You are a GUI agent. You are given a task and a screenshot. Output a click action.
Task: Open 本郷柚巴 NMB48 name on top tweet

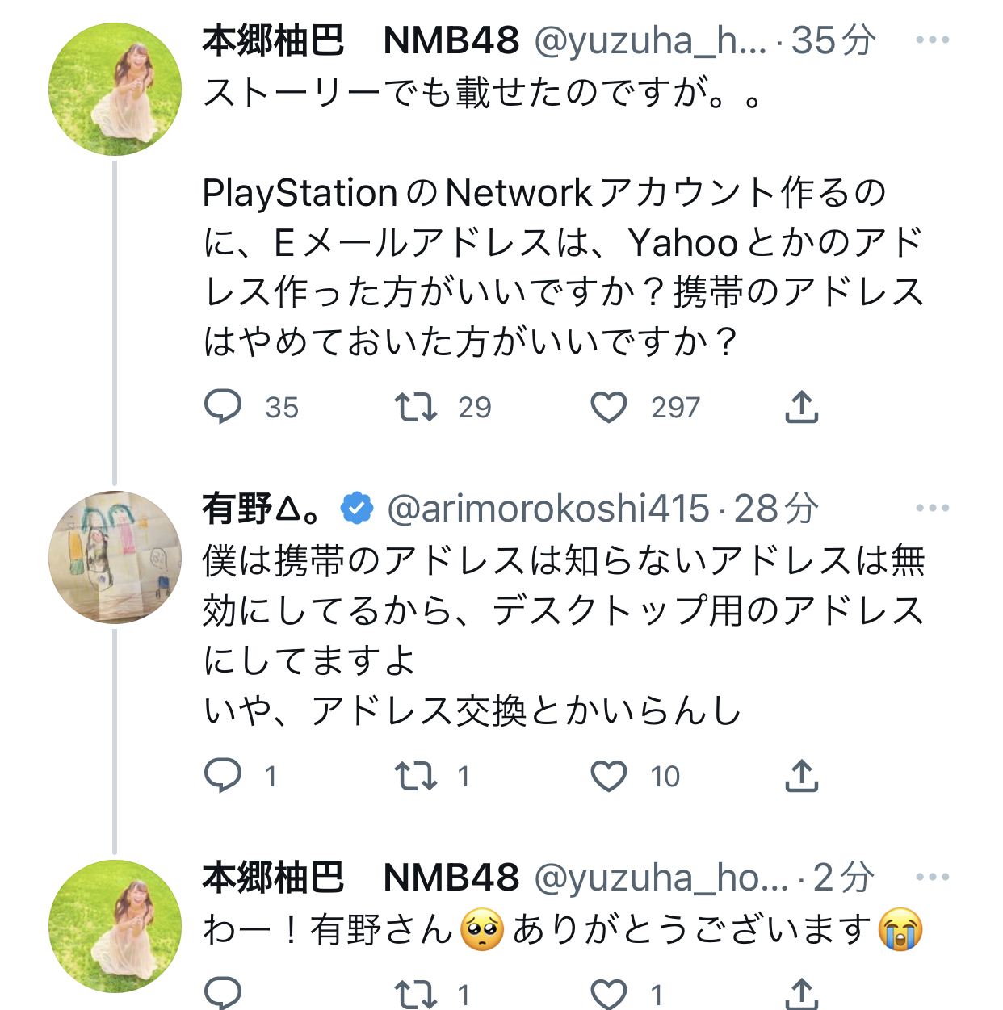360,40
